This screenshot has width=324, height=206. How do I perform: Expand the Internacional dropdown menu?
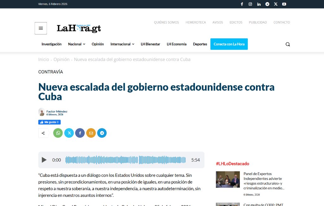(x=122, y=44)
